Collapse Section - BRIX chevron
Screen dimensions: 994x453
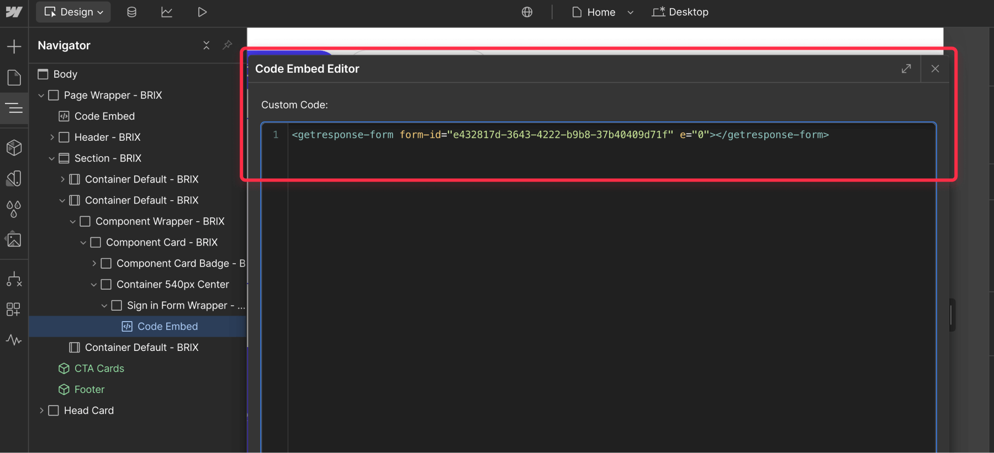tap(52, 158)
